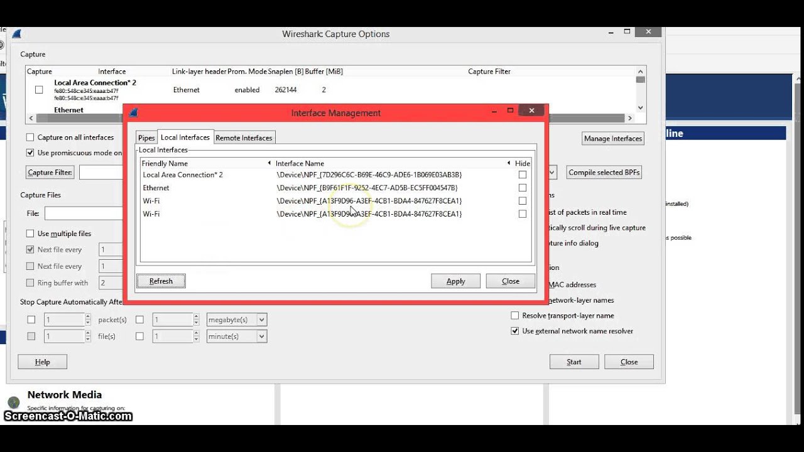Enable stop after megabyte(s) checkbox
This screenshot has height=452, width=804.
pos(139,320)
